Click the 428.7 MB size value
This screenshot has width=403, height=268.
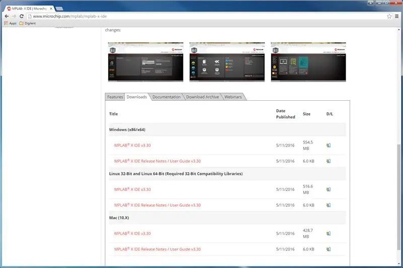308,233
